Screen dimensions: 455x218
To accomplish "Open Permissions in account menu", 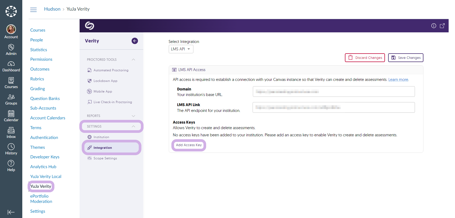I will pos(41,59).
